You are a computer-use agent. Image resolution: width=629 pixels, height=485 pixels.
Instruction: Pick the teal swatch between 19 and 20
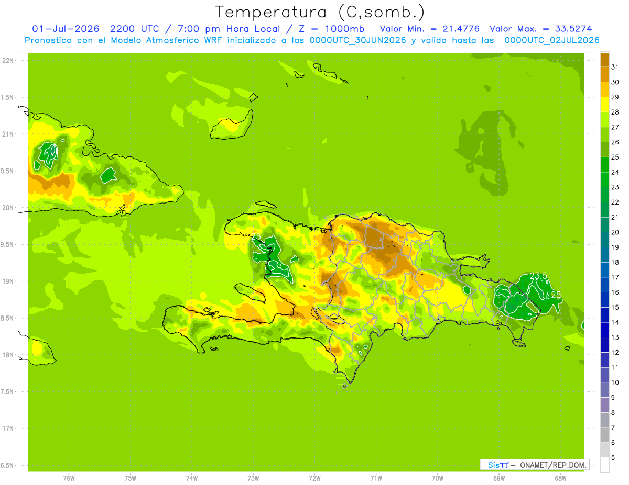(x=604, y=240)
